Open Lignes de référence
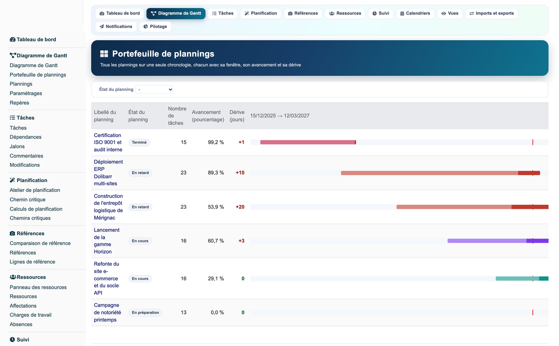 [33, 262]
